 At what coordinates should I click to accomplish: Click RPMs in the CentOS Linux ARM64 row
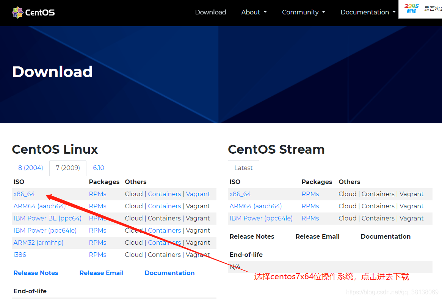pos(97,206)
